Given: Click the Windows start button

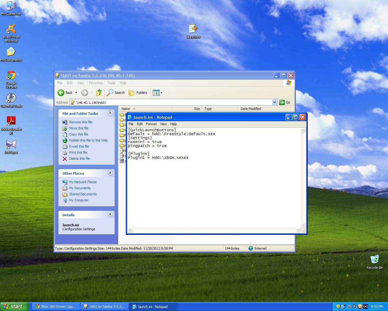Looking at the screenshot, I should [14, 306].
